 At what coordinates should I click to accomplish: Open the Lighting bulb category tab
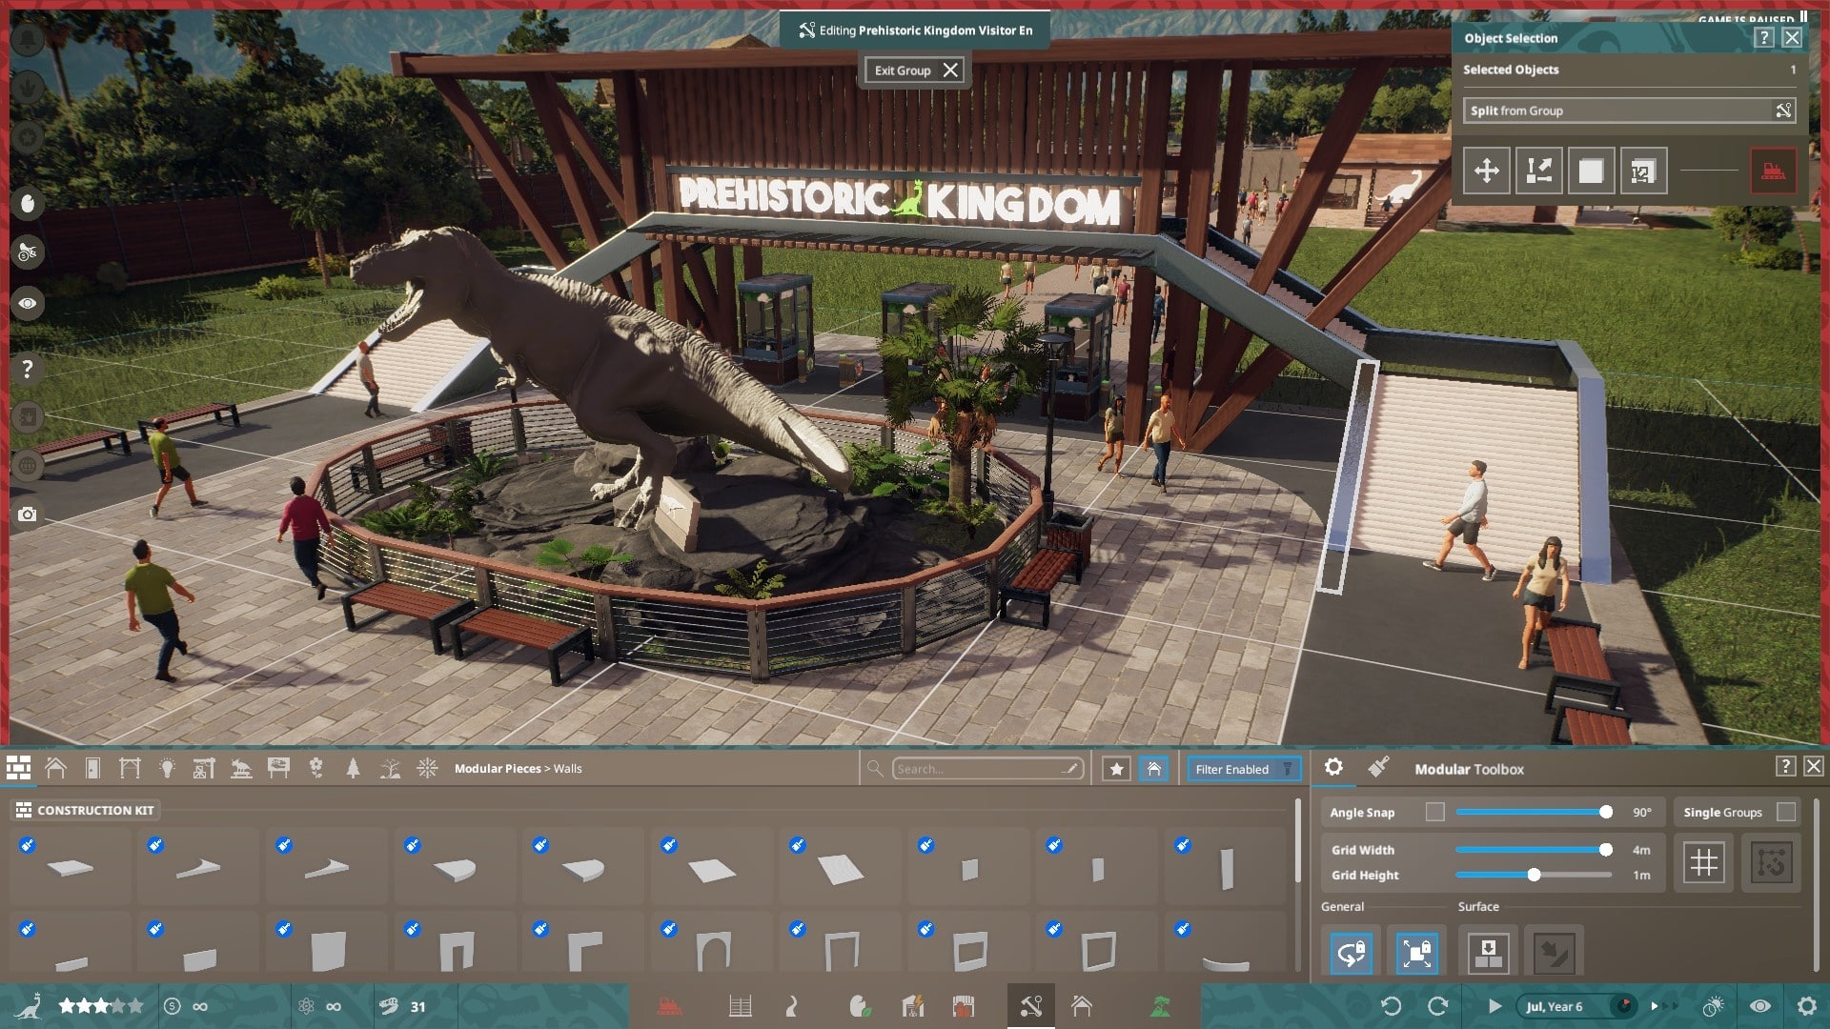[167, 768]
